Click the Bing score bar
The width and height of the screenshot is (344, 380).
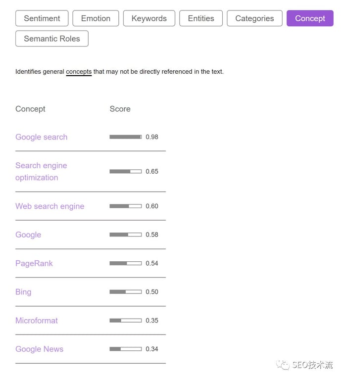click(x=125, y=292)
